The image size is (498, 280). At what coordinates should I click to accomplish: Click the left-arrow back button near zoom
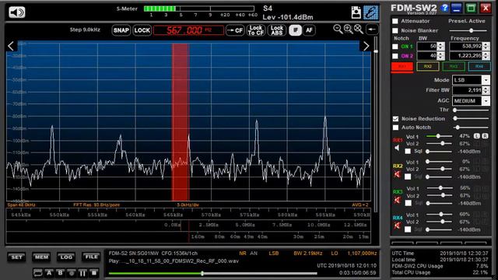pyautogui.click(x=372, y=30)
